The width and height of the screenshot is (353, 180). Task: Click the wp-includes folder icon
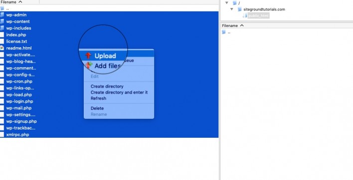(2, 28)
